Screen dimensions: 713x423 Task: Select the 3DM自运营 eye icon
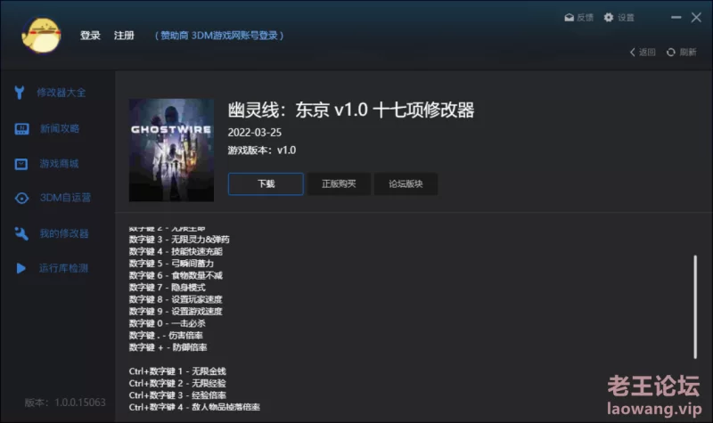[21, 198]
